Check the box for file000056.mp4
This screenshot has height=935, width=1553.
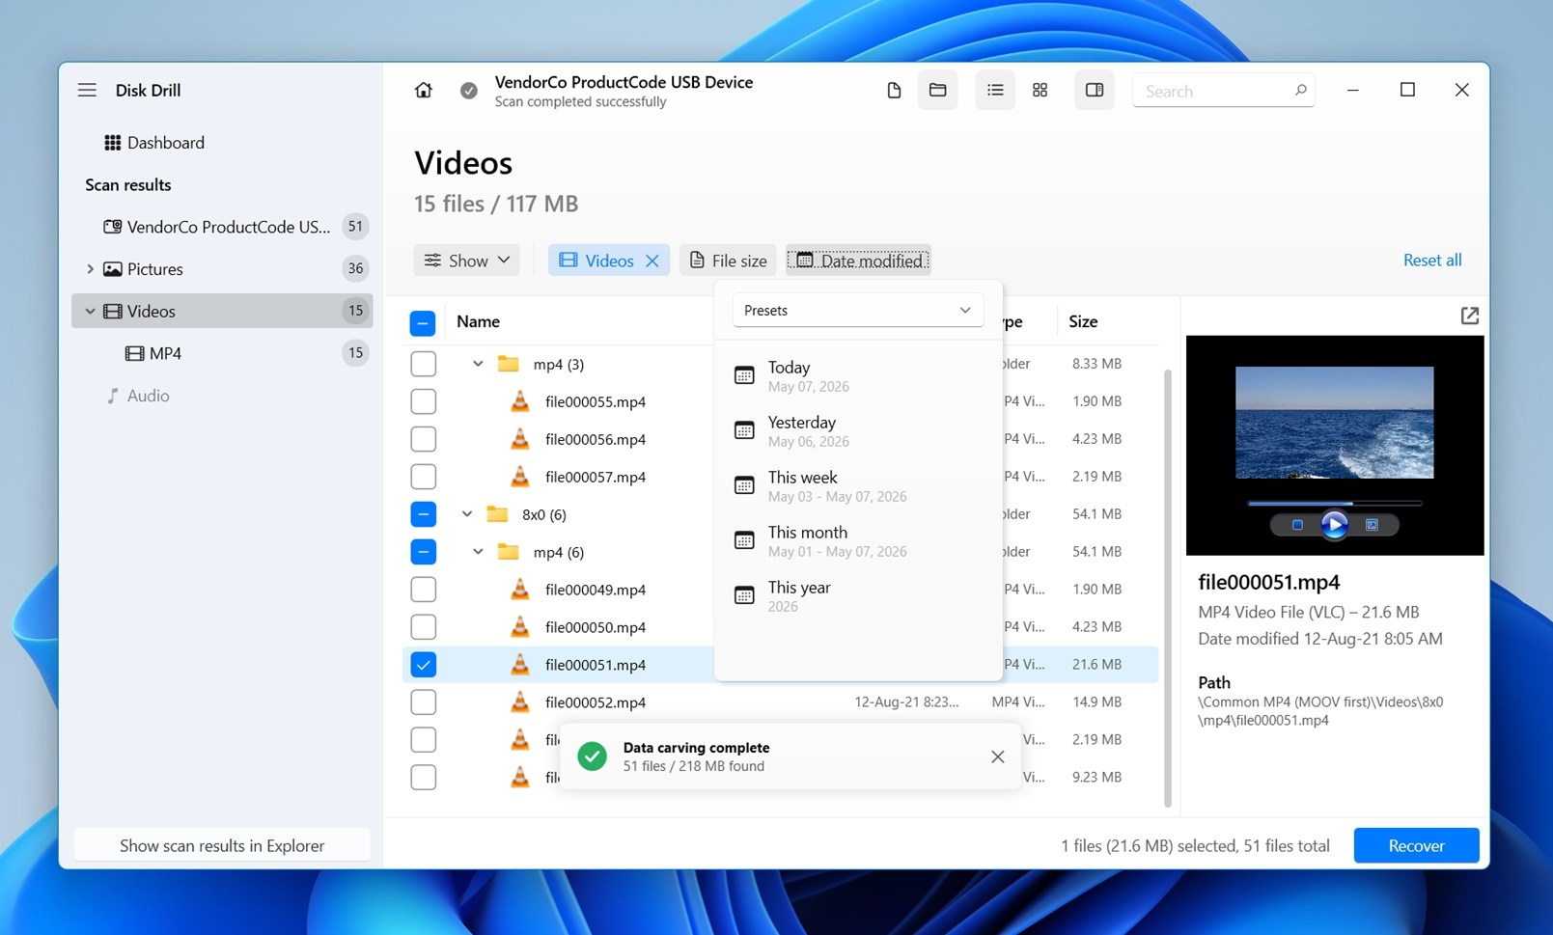click(x=423, y=439)
